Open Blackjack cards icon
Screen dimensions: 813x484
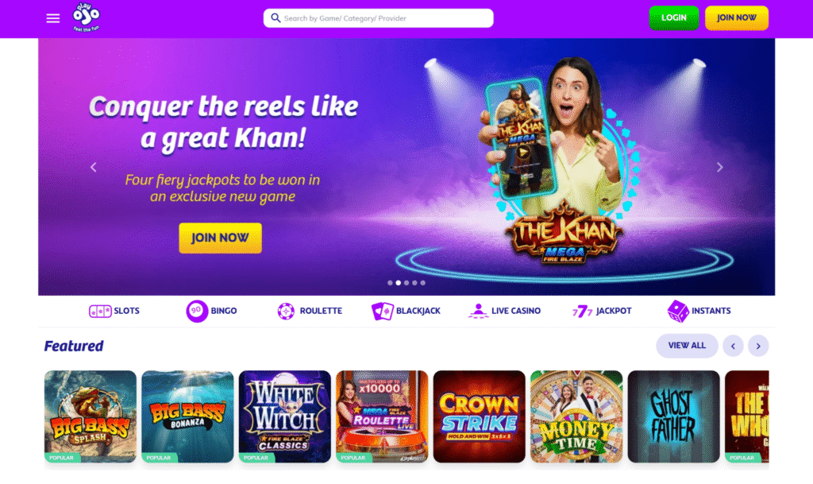(x=382, y=312)
